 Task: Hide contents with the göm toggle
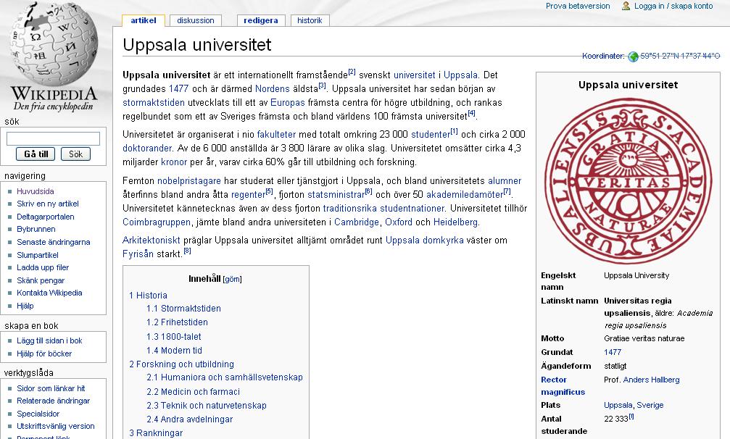point(232,279)
